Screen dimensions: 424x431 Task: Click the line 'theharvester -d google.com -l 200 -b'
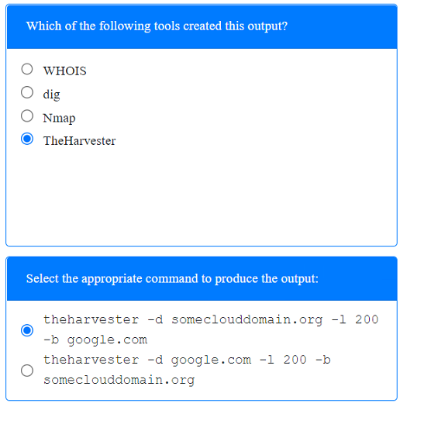[x=187, y=360]
